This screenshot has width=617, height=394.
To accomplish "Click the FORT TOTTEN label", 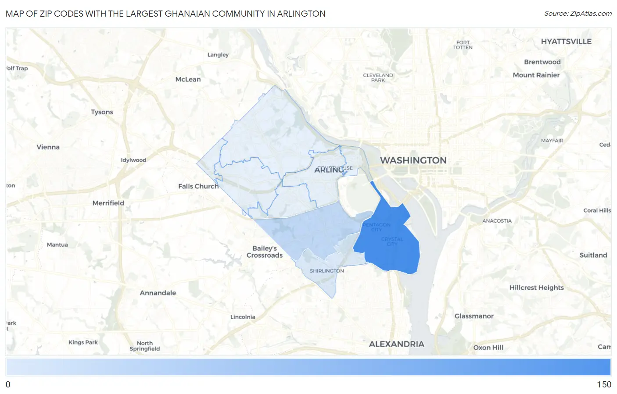I will [463, 45].
